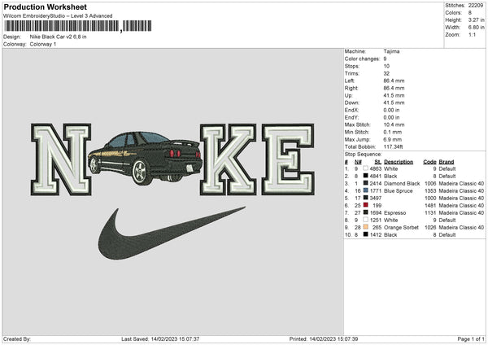Click the 'Colorway 1' value
Image resolution: width=488 pixels, height=345 pixels.
click(x=43, y=44)
